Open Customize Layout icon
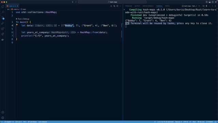 click(216, 2)
